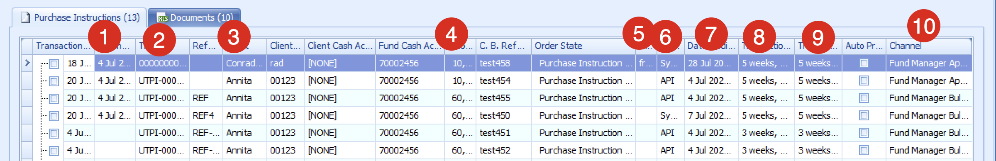Open the Purchase Instructions (13) tab
Viewport: 996px width, 161px height.
coord(80,17)
